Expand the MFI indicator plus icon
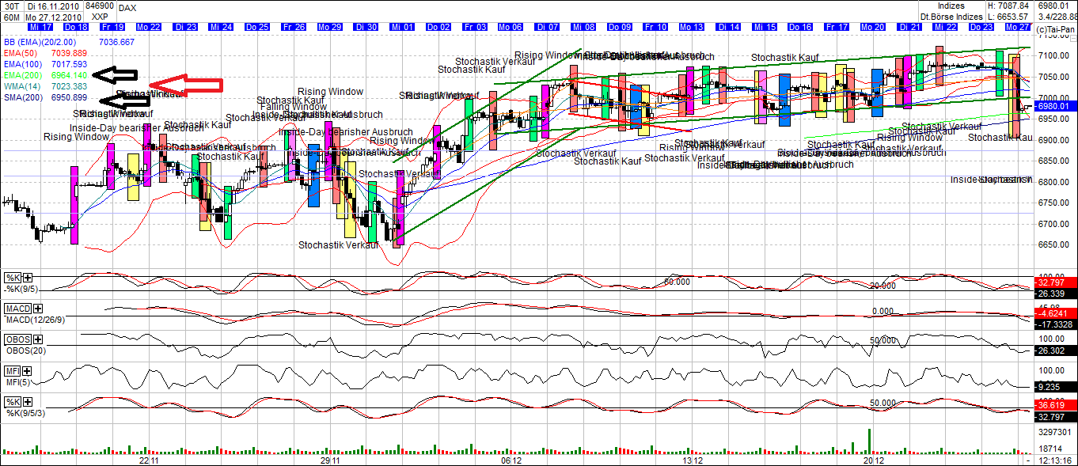 pyautogui.click(x=28, y=370)
